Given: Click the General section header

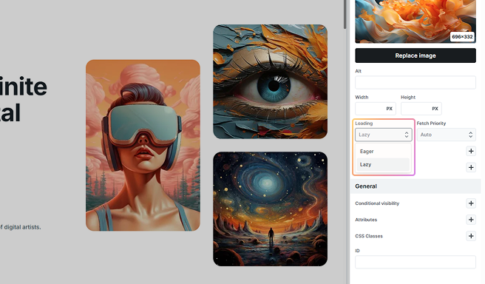Looking at the screenshot, I should tap(415, 186).
